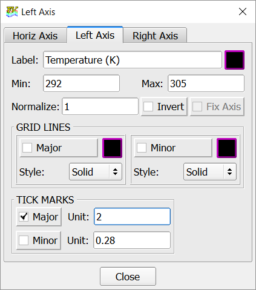The width and height of the screenshot is (256, 290).
Task: Uncheck Major tick marks checkbox
Action: click(x=24, y=217)
